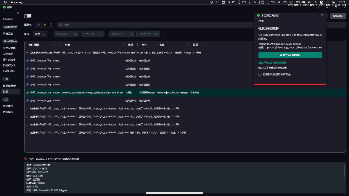Screen dimensions: 349x196
Task: Open 系统监控 in the sidebar
Action: 8,33
